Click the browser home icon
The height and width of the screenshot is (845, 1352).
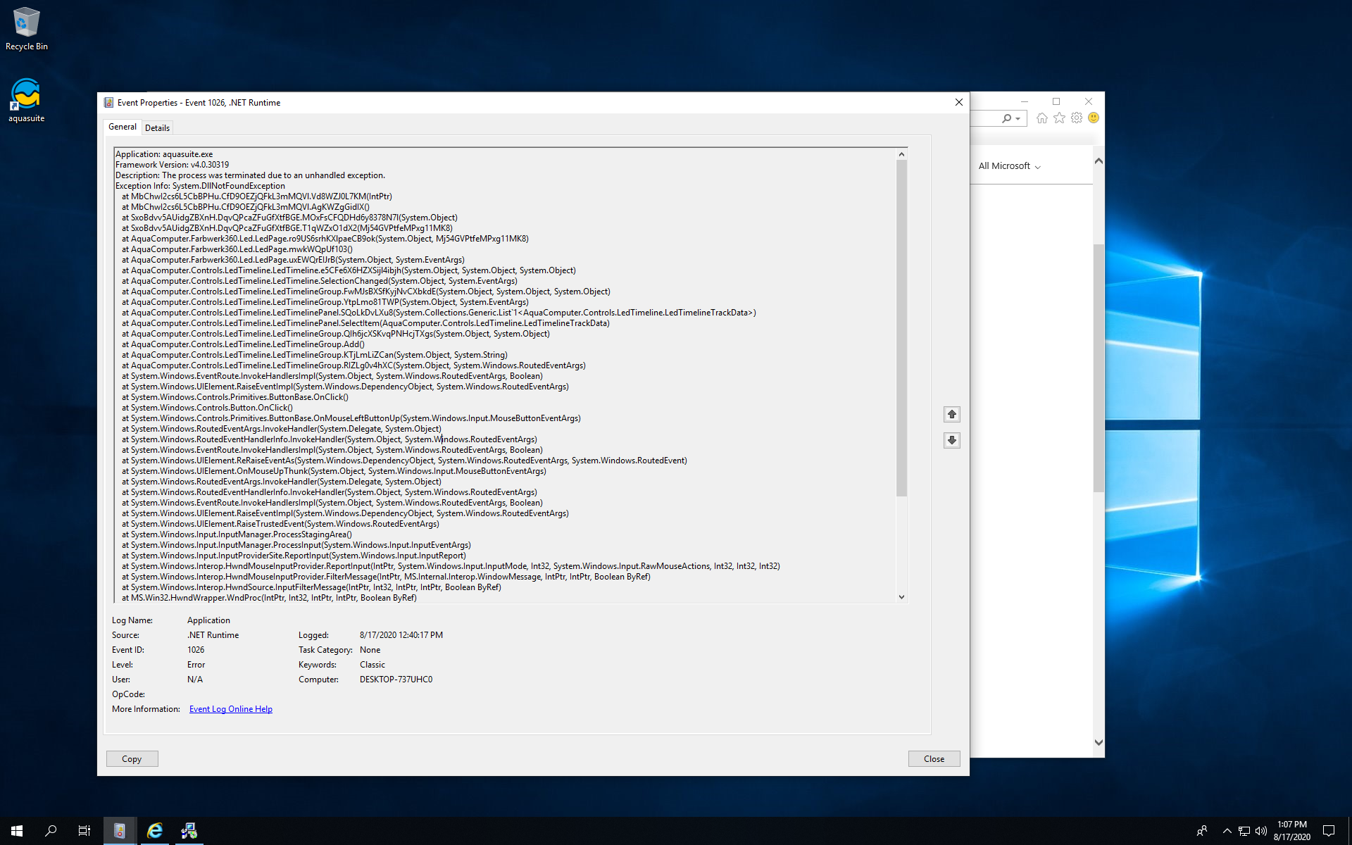[1041, 118]
